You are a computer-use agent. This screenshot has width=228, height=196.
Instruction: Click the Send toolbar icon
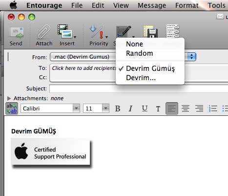click(16, 33)
